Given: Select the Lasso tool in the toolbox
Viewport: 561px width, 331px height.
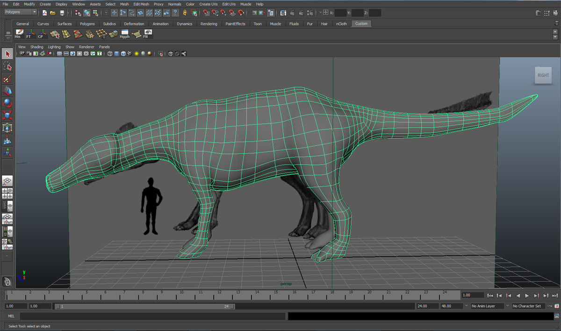Looking at the screenshot, I should (x=7, y=66).
